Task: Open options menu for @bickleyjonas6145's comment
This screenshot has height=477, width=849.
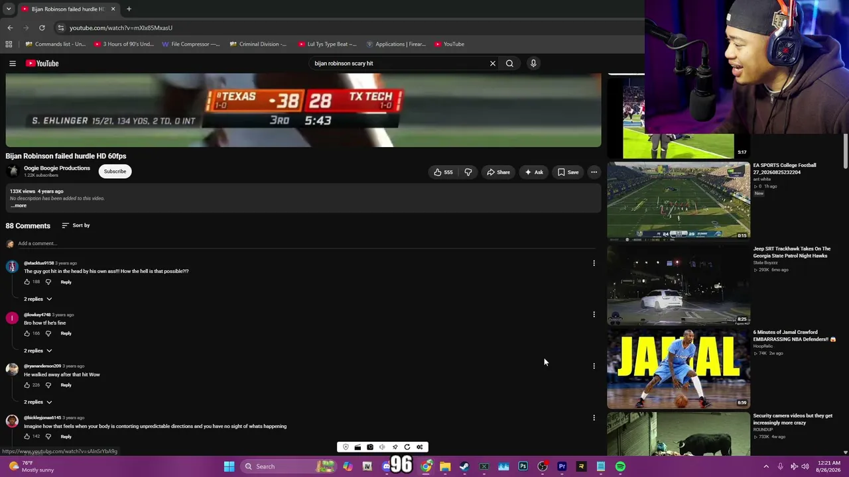Action: coord(594,417)
